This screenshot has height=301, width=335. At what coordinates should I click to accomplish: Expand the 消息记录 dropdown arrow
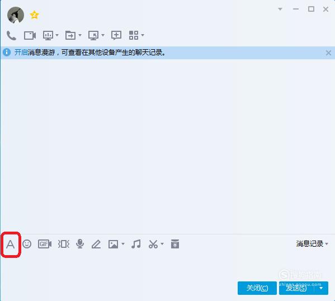tap(327, 244)
